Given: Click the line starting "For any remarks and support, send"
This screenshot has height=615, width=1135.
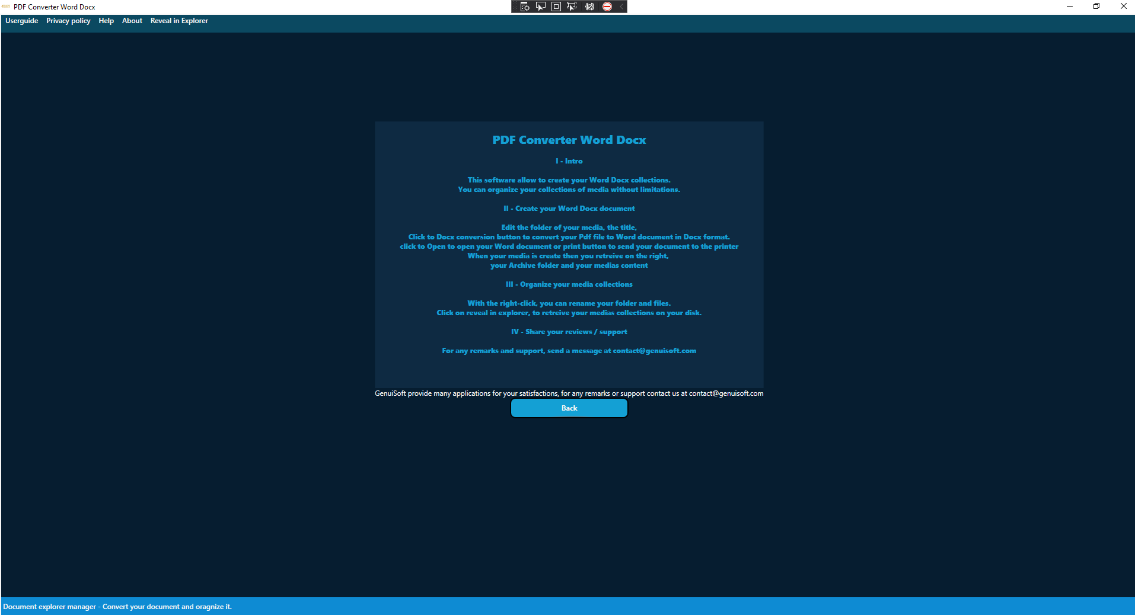Looking at the screenshot, I should (x=569, y=351).
